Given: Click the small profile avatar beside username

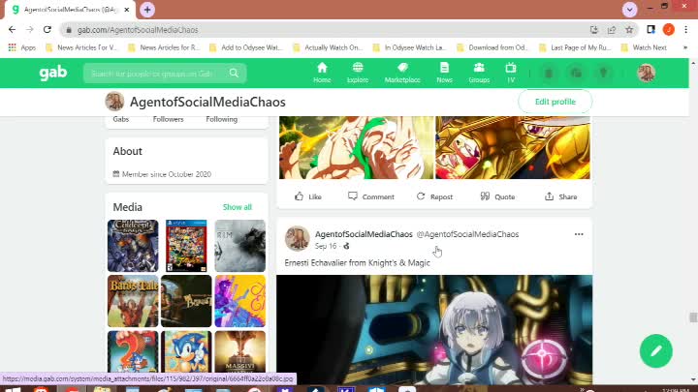Looking at the screenshot, I should tap(114, 102).
